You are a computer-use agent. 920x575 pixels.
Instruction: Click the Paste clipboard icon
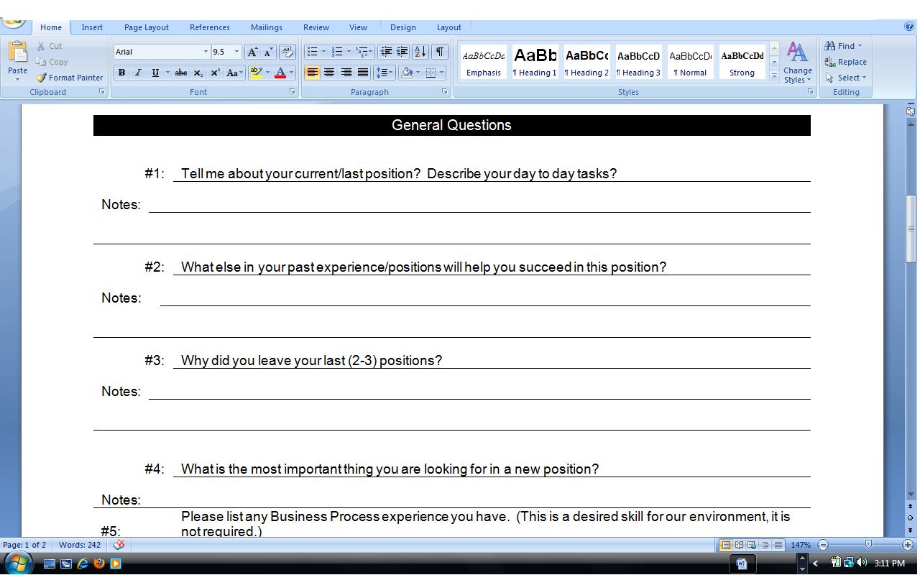(17, 53)
